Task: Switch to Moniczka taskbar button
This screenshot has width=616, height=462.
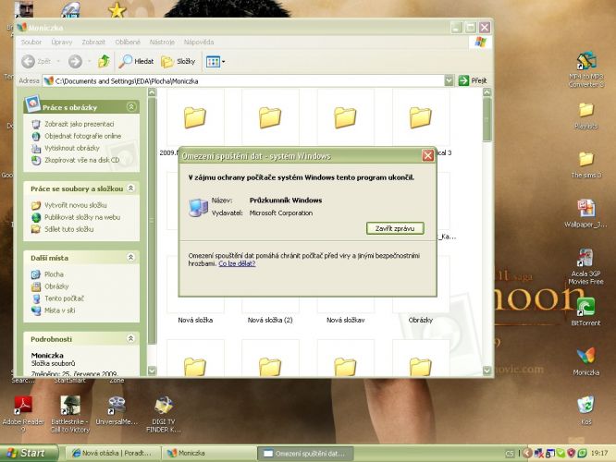Action: coord(208,454)
